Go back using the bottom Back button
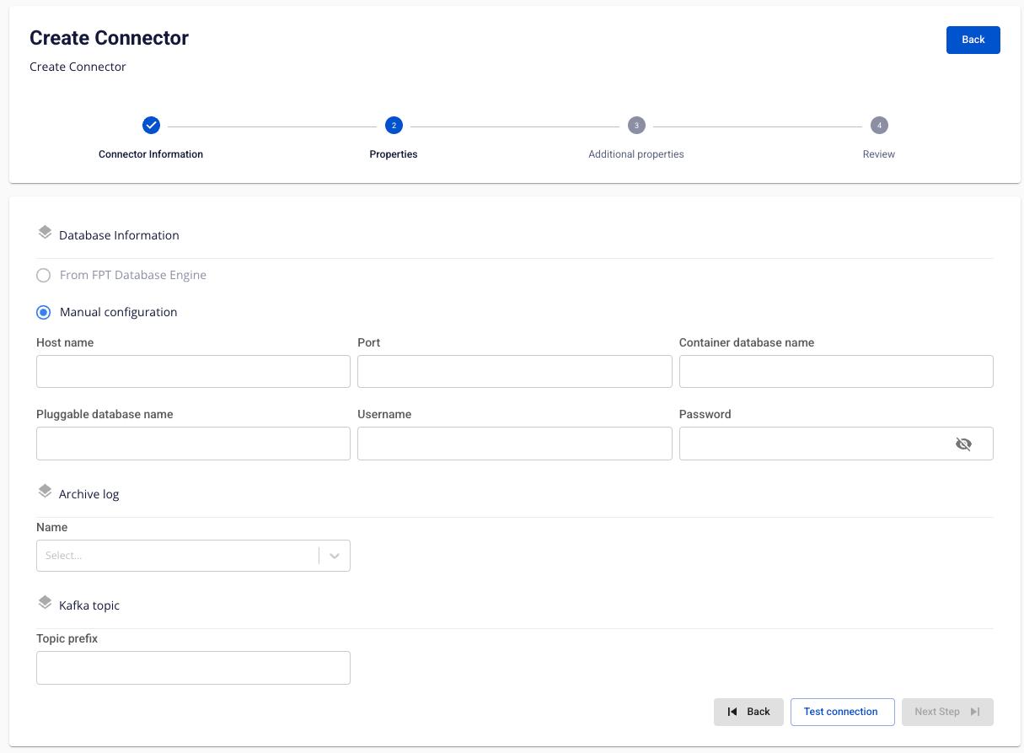The width and height of the screenshot is (1024, 753). 748,712
